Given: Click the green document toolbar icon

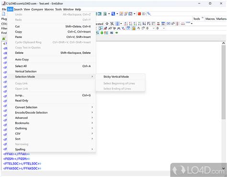Looking at the screenshot, I should 105,14.
